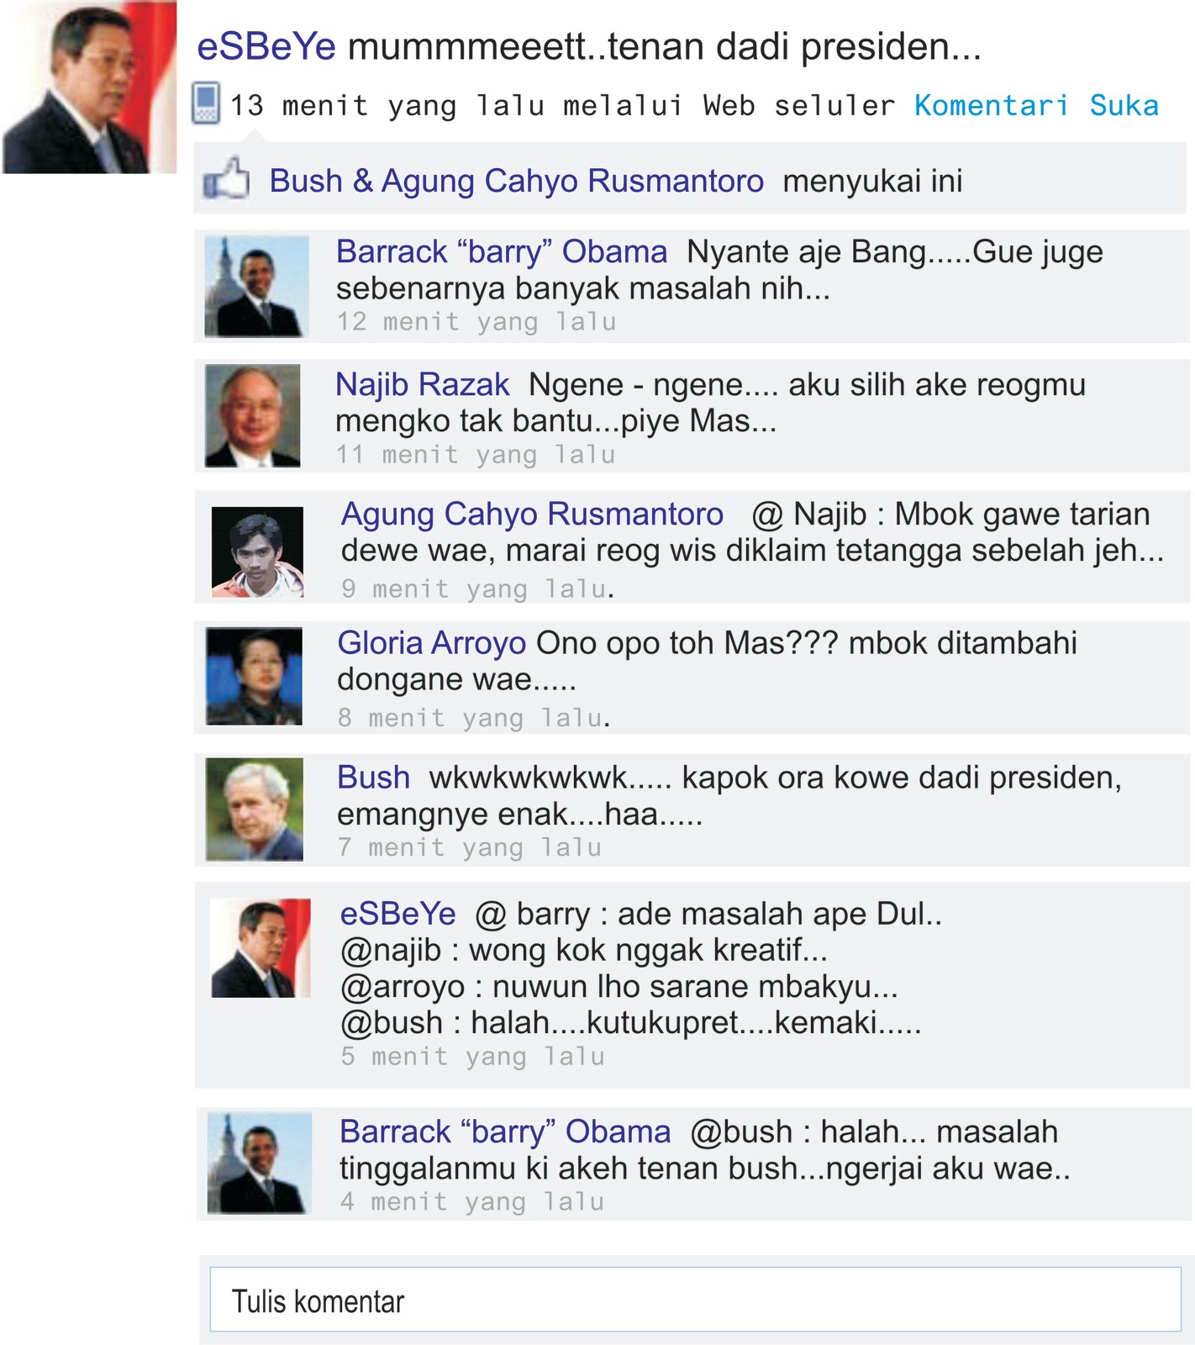Viewport: 1195px width, 1345px height.
Task: Open eSBeYe name link in post header
Action: coord(266,47)
